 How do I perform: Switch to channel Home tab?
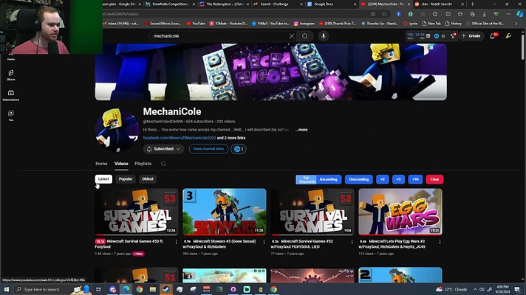(101, 164)
